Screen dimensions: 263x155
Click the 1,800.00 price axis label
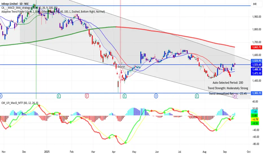[x=257, y=29]
